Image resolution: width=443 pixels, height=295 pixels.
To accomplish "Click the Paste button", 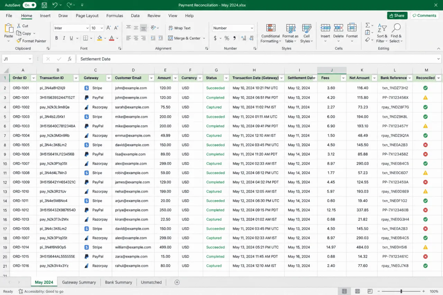I will (9, 33).
